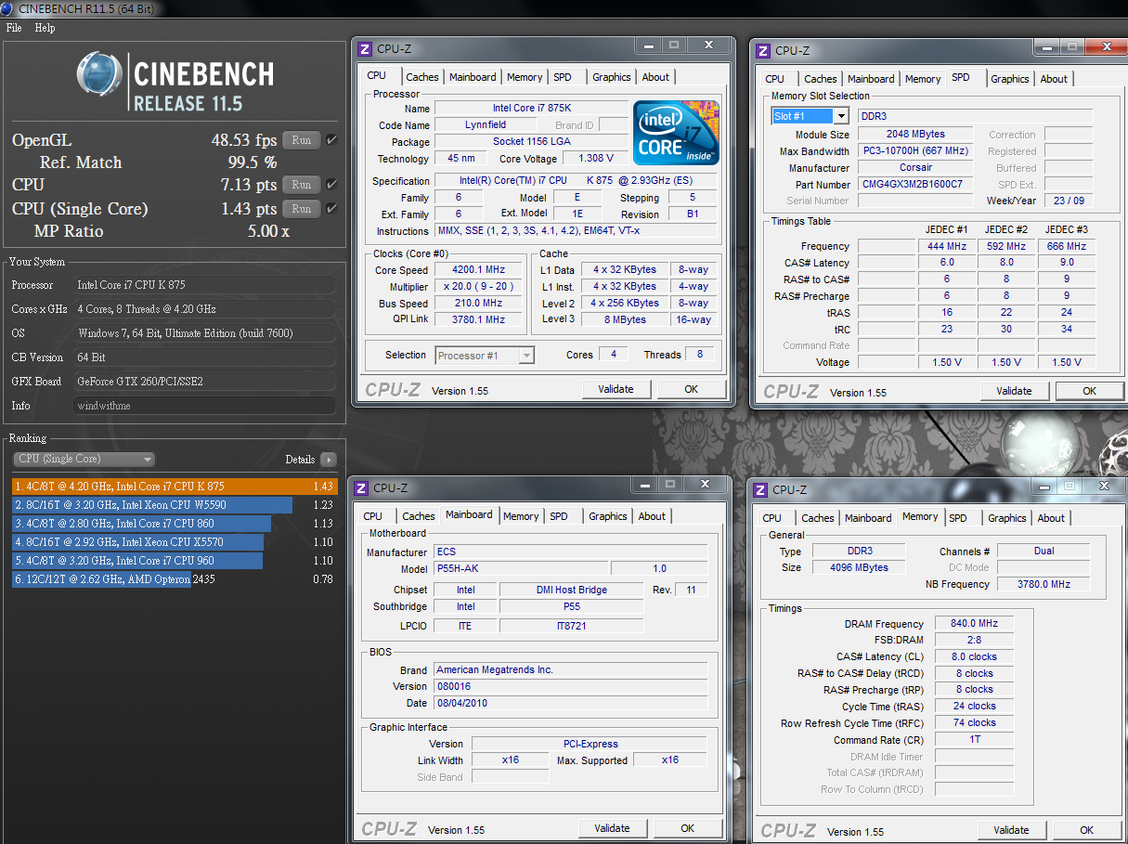Click the processor name value Intel Core i7 875K
1128x844 pixels.
532,109
